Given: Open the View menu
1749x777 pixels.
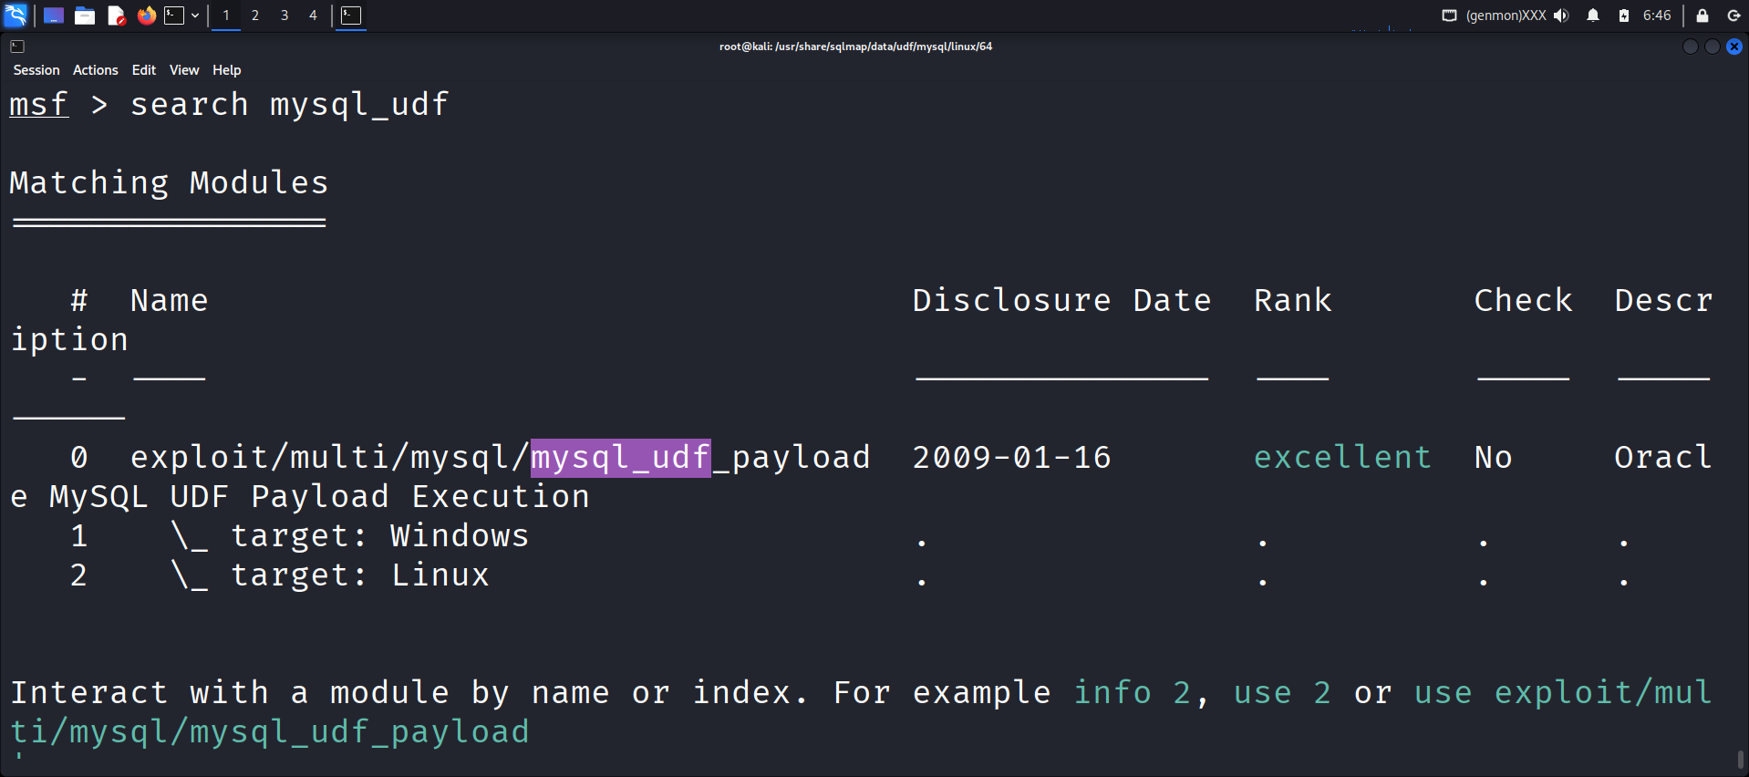Looking at the screenshot, I should point(184,70).
